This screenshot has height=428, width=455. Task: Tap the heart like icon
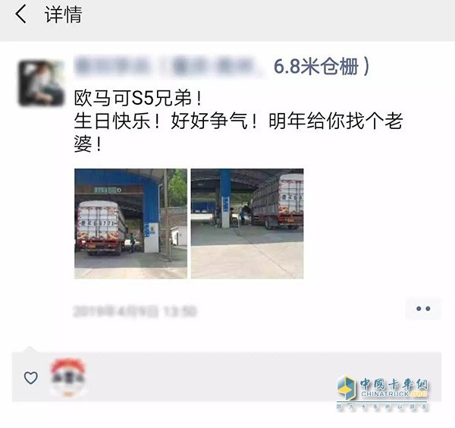pos(31,378)
